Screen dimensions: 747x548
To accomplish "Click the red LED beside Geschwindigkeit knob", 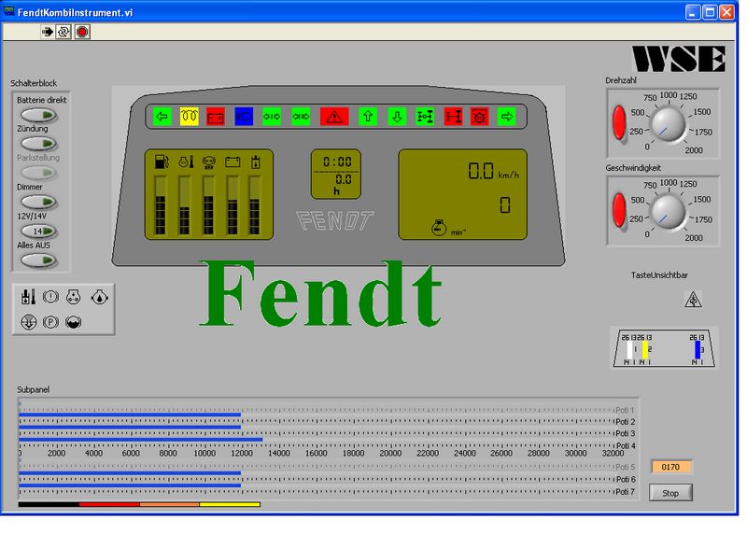I will (619, 210).
